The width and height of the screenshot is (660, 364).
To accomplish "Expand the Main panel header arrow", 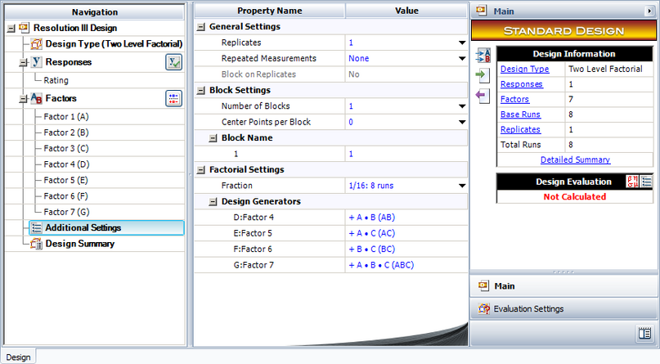I will (649, 11).
